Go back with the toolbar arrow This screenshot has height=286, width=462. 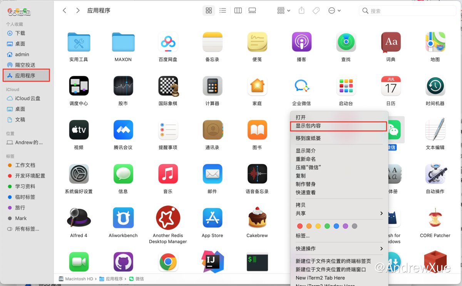pyautogui.click(x=65, y=10)
